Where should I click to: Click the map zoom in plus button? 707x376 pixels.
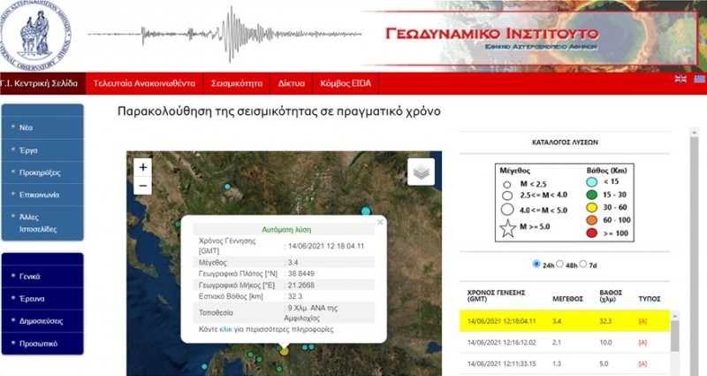coord(143,166)
